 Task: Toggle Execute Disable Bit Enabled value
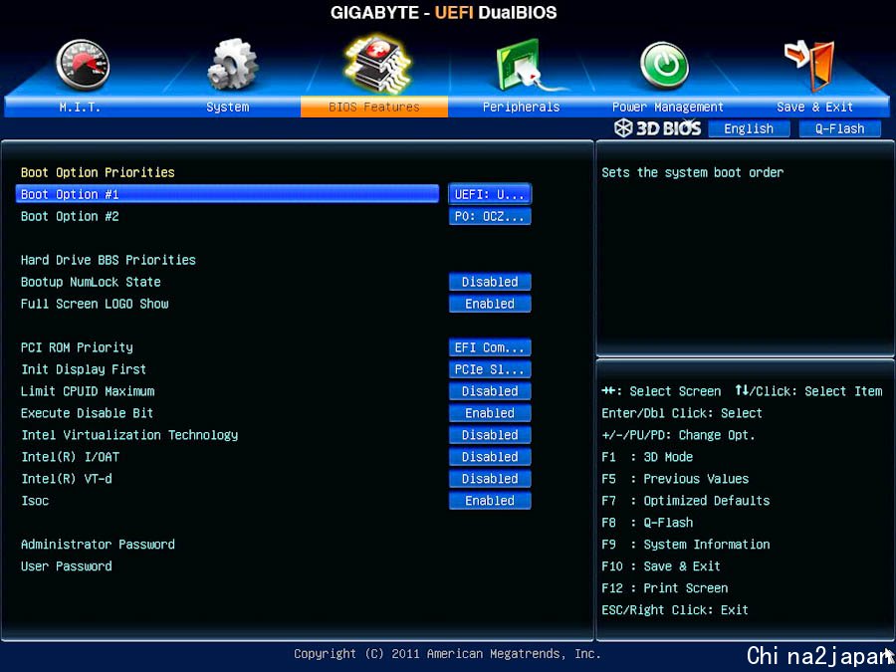coord(490,413)
